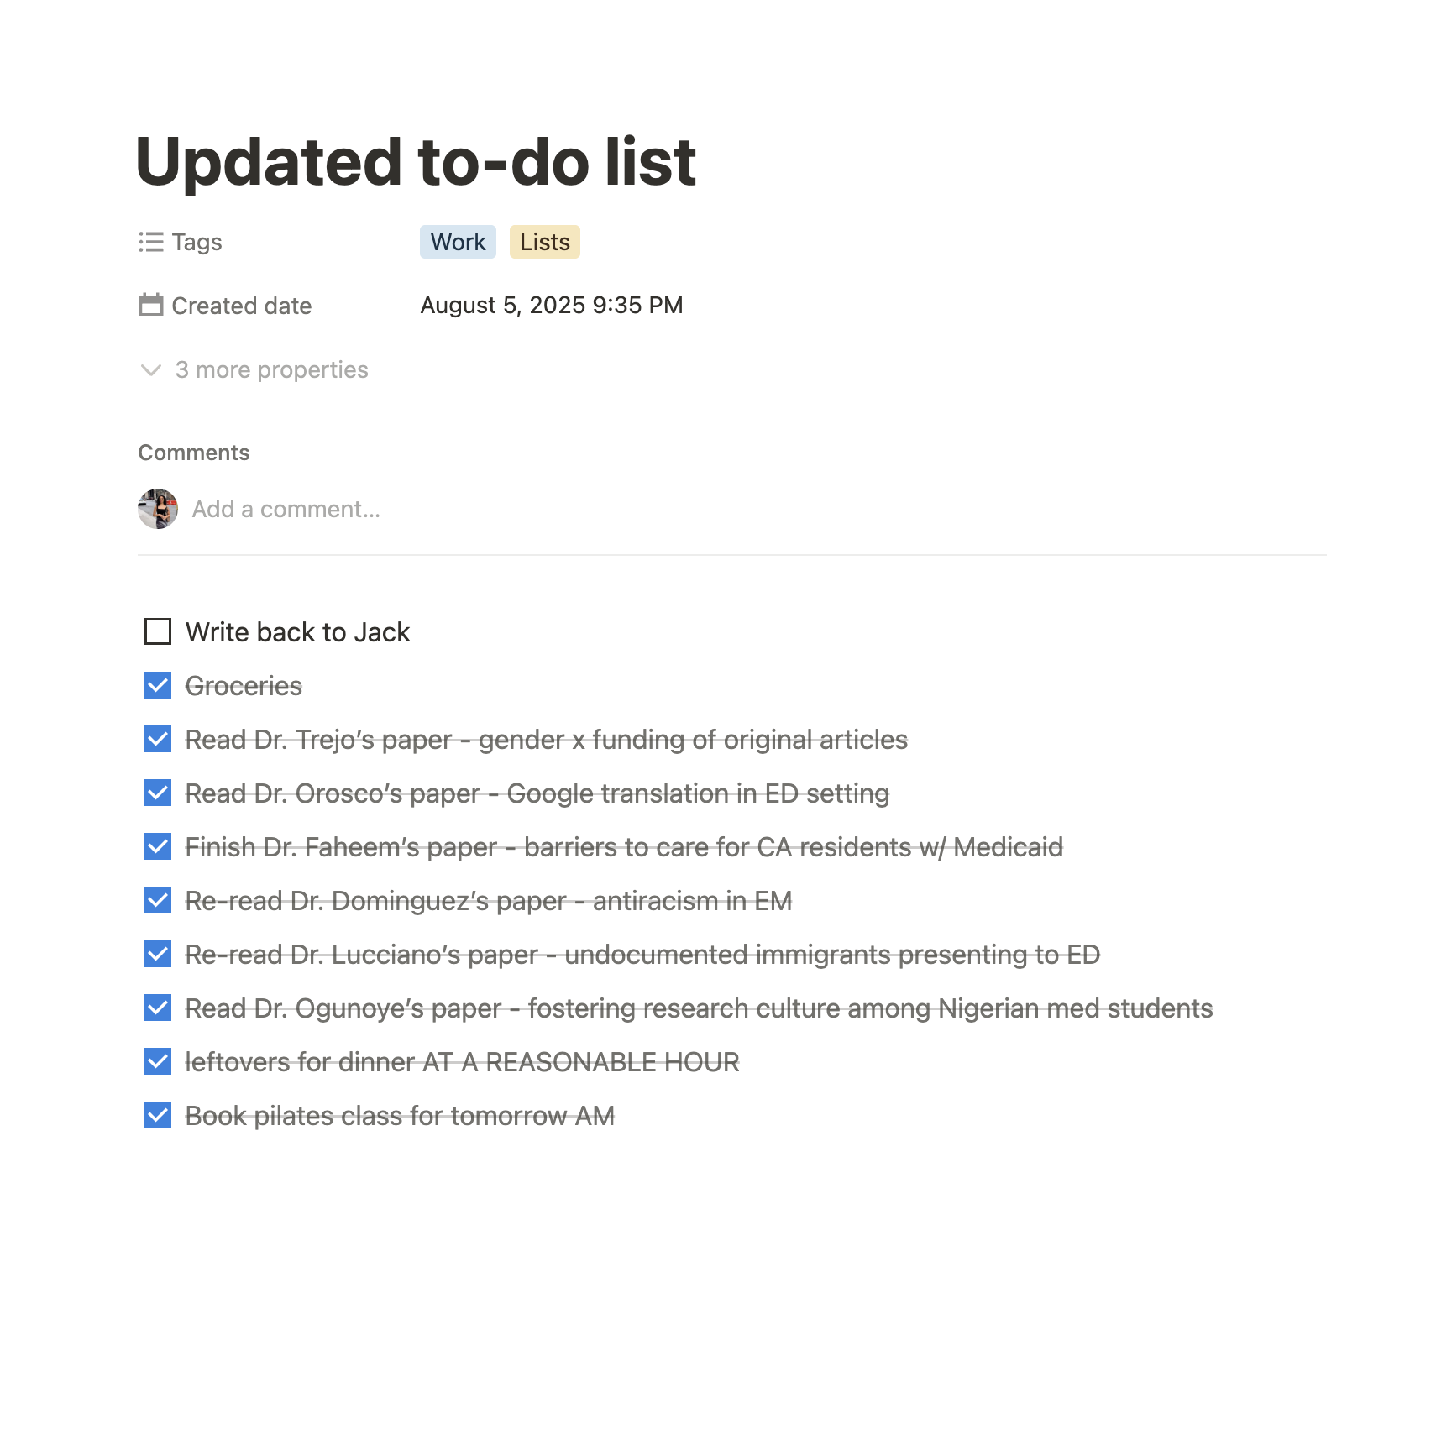Image resolution: width=1431 pixels, height=1429 pixels.
Task: Click the Updated to-do list title
Action: [x=416, y=161]
